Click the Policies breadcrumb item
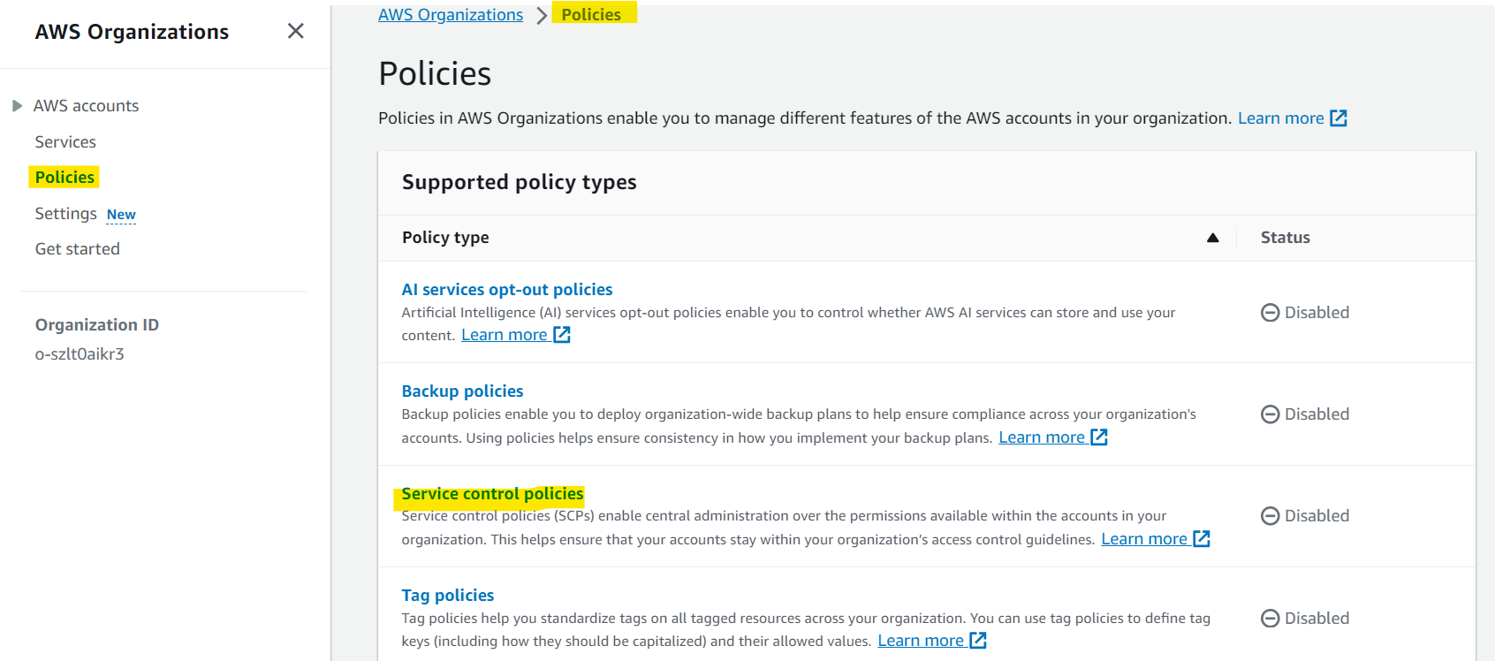Image resolution: width=1495 pixels, height=661 pixels. pyautogui.click(x=591, y=15)
